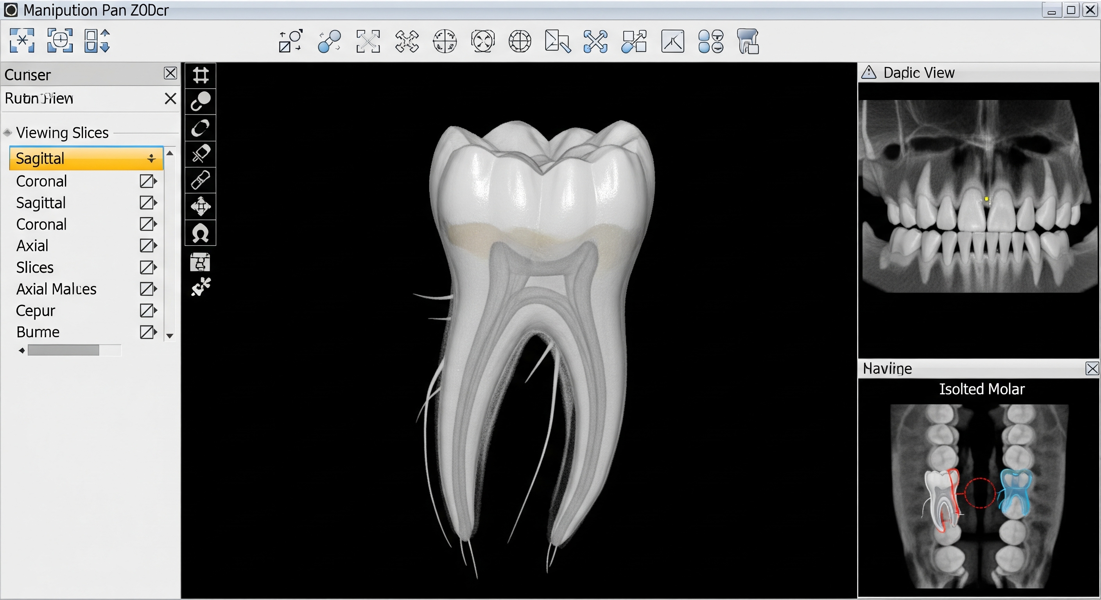Screen dimensions: 1101x600
Task: Select Axial Malues in the list
Action: coord(56,289)
